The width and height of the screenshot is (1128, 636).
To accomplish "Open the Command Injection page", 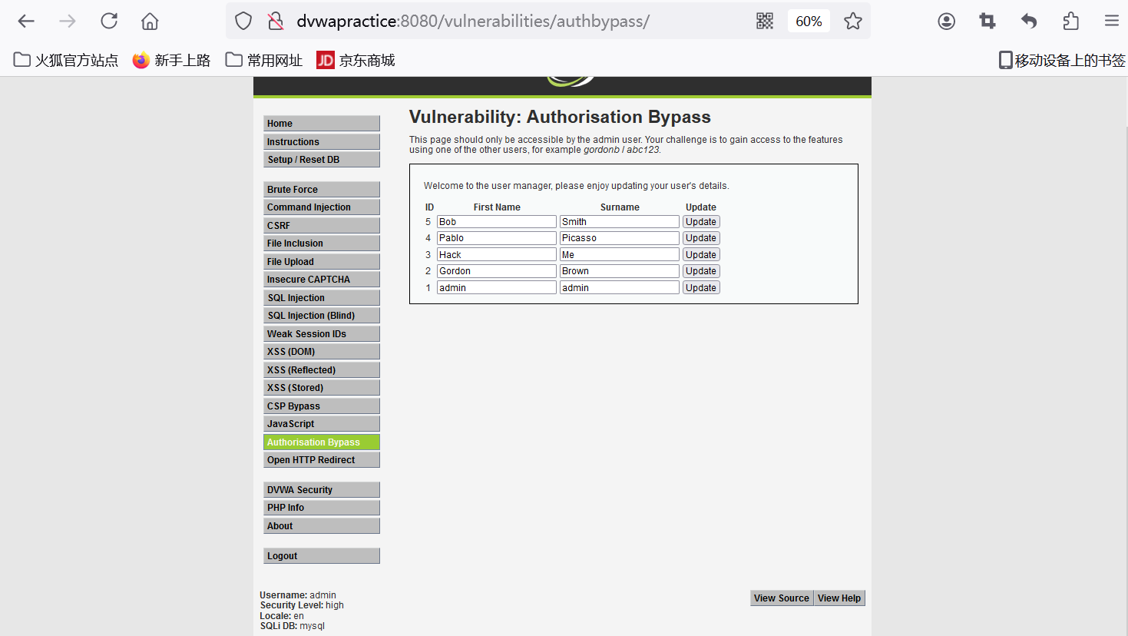I will point(322,207).
